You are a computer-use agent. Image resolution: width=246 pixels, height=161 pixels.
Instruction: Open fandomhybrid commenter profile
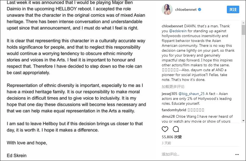pos(174,110)
